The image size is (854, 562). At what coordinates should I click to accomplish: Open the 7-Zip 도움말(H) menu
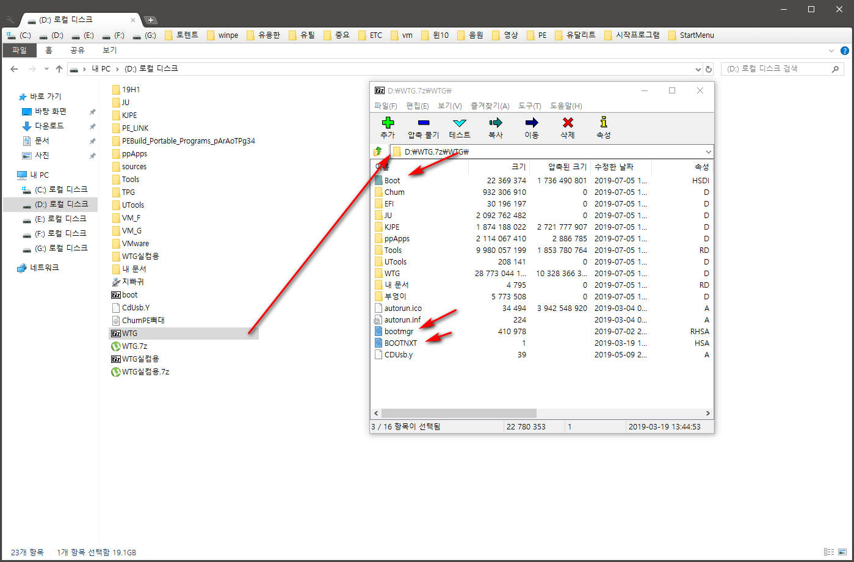566,106
